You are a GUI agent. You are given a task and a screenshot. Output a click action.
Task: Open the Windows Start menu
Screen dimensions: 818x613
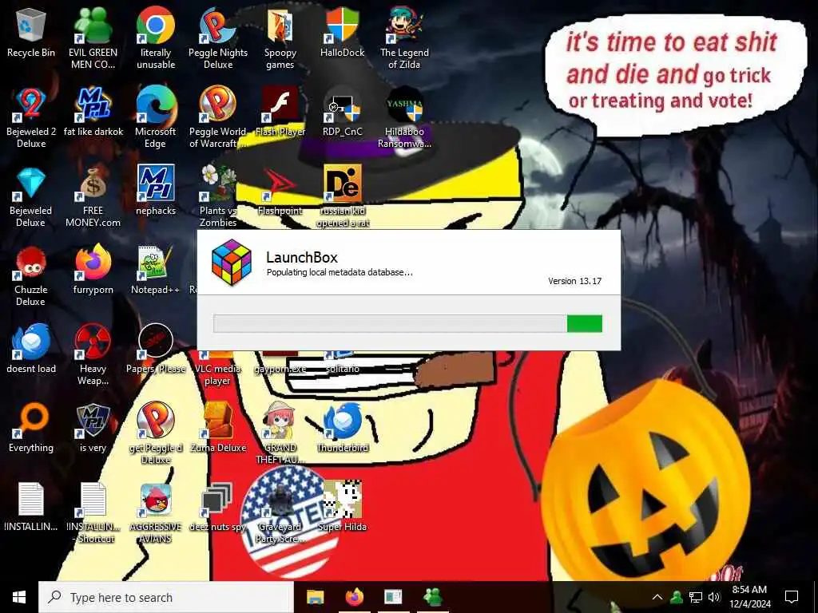point(19,597)
